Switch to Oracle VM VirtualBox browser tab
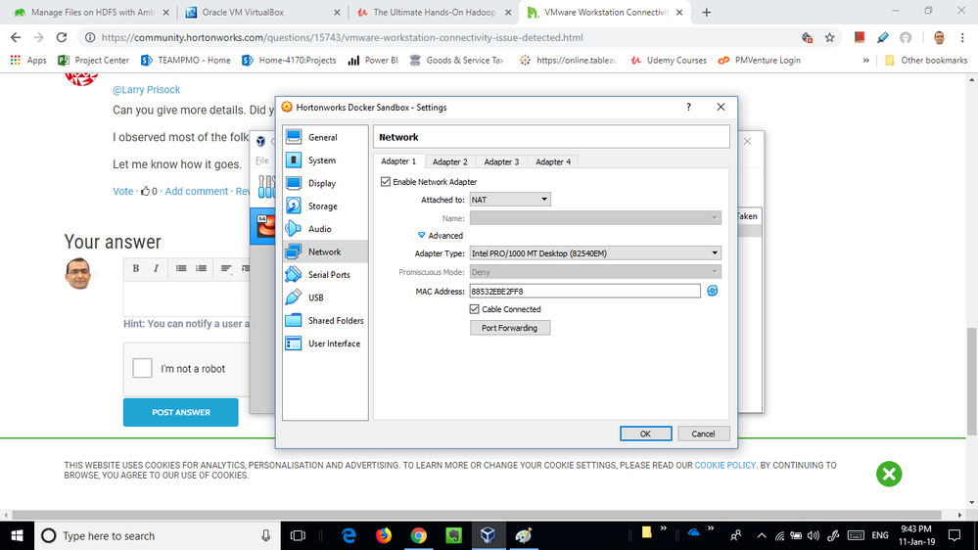 pos(262,13)
